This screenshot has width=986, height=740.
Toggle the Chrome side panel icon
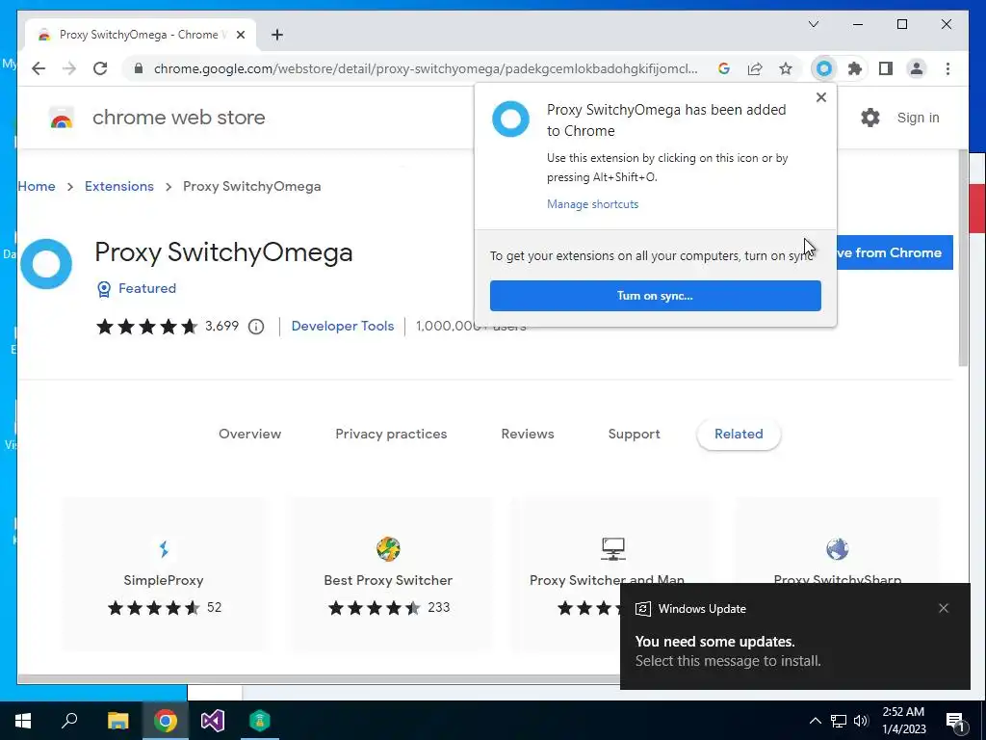tap(886, 68)
